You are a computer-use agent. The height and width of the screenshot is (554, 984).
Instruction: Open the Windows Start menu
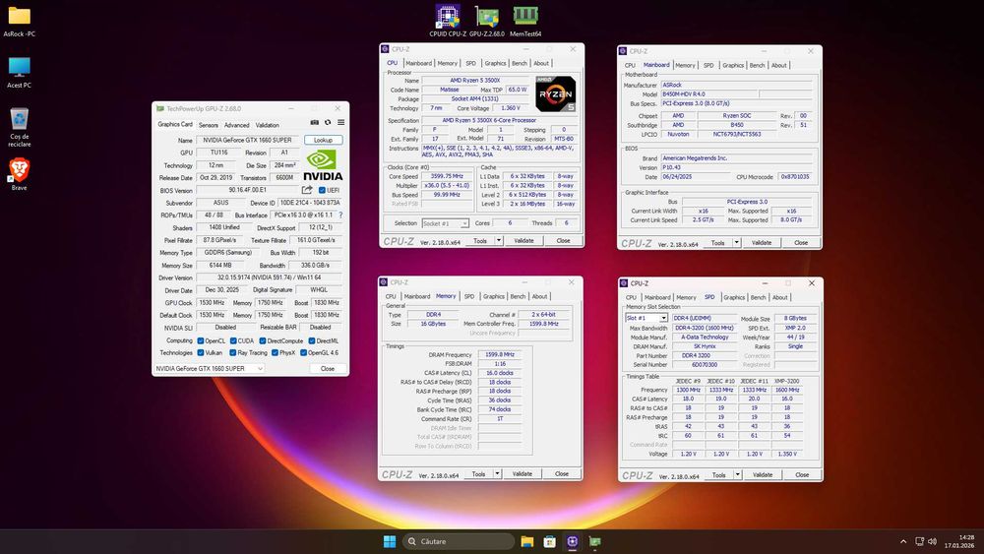[389, 541]
